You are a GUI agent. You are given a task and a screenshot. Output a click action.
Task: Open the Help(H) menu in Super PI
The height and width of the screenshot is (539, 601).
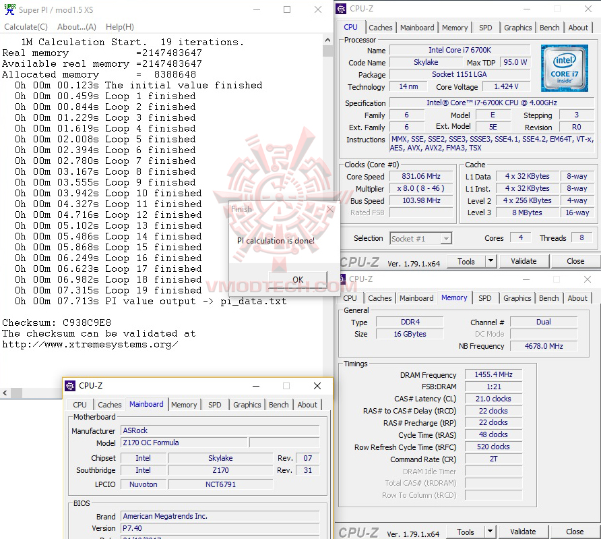[x=120, y=27]
